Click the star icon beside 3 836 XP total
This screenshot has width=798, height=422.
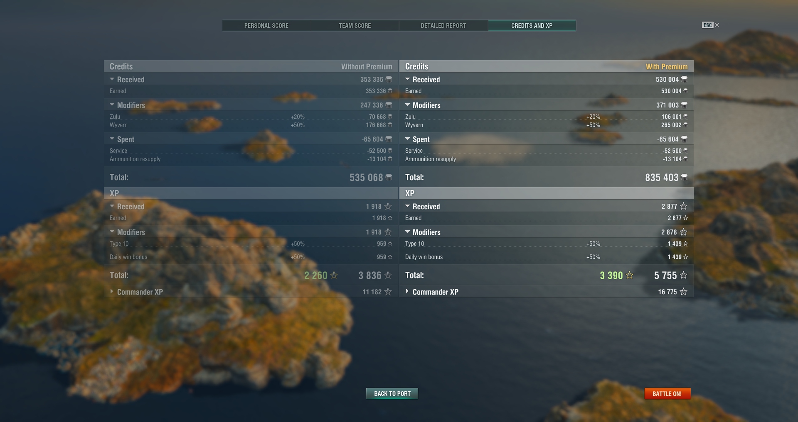(x=388, y=275)
